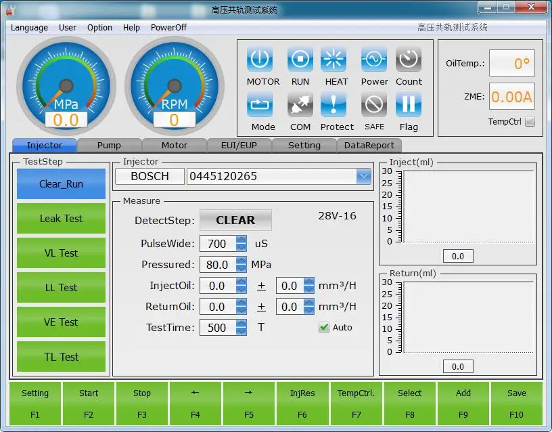
Task: Click the Select F8 button
Action: pyautogui.click(x=409, y=404)
